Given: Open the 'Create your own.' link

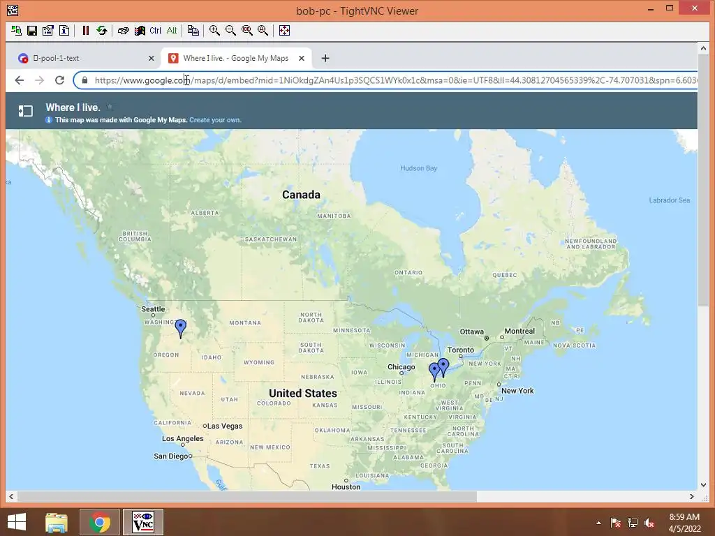Looking at the screenshot, I should point(215,120).
